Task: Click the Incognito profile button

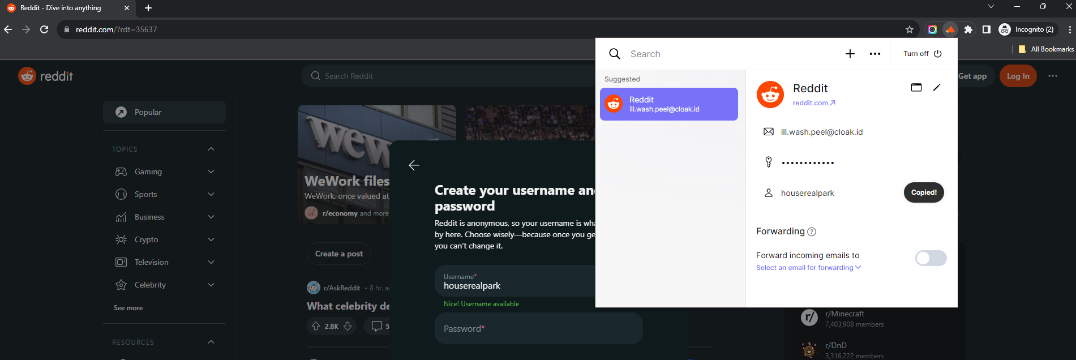Action: click(x=1027, y=29)
